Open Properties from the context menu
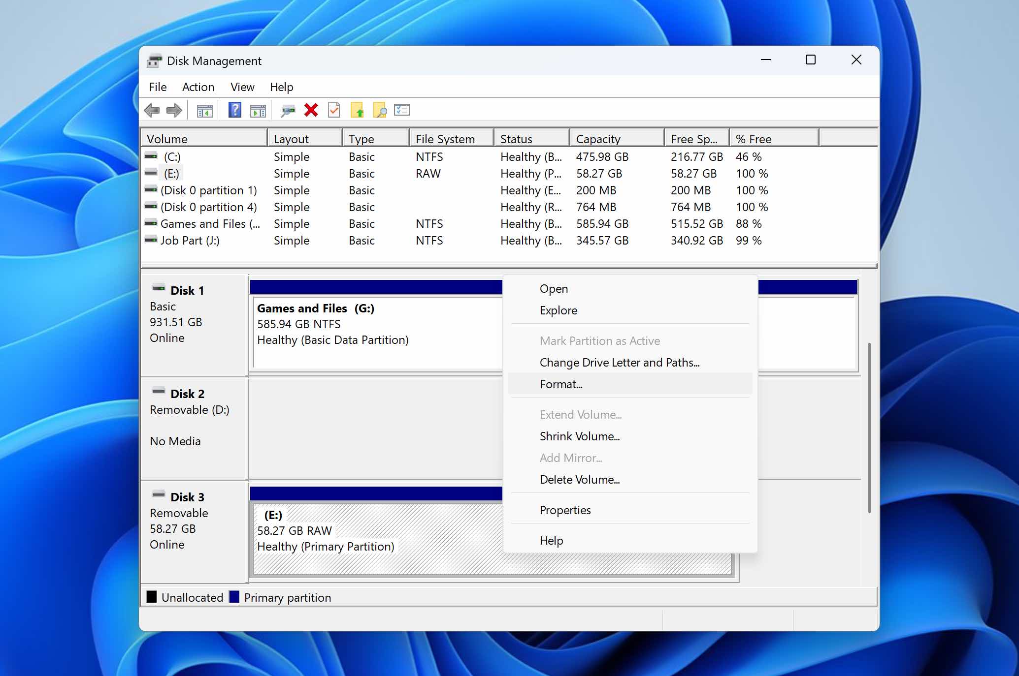Viewport: 1019px width, 676px height. 565,510
